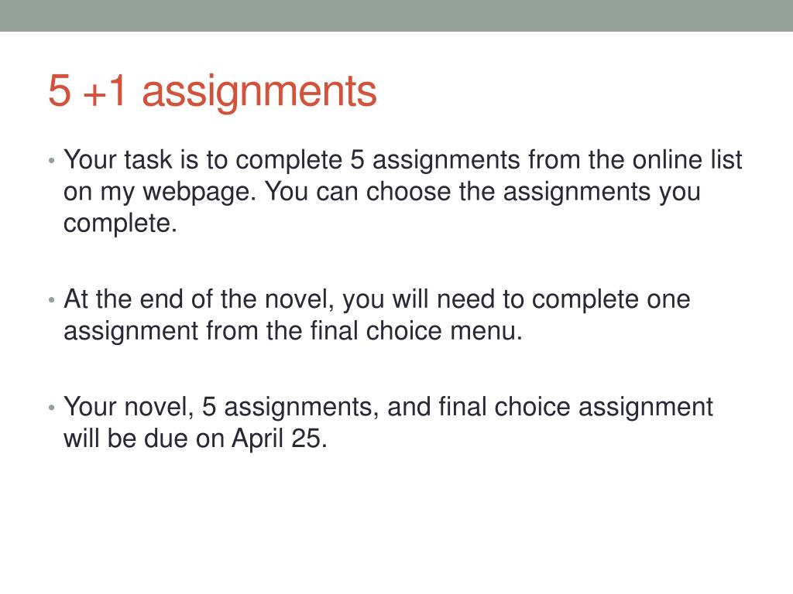
Task: Click the words 'will be due on'
Action: click(143, 439)
